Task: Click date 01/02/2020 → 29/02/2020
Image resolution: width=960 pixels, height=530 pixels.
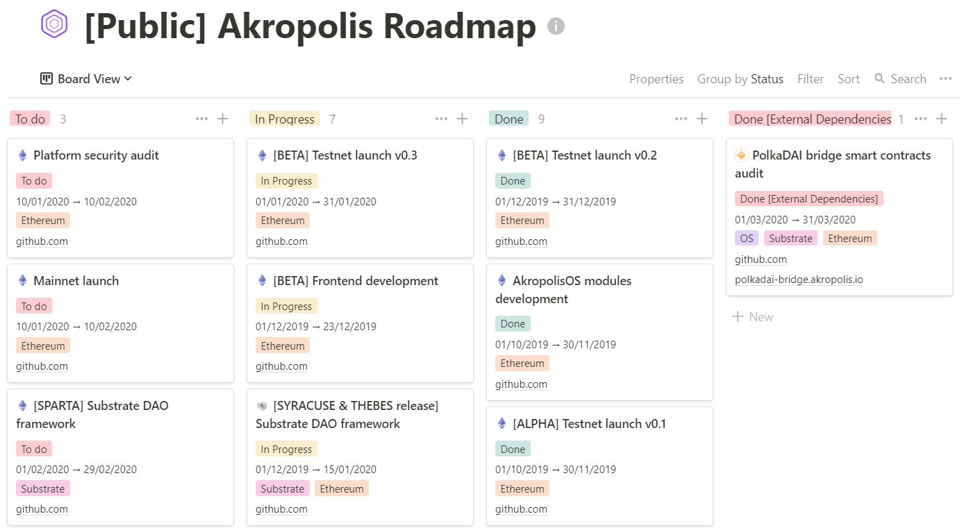Action: click(x=76, y=470)
